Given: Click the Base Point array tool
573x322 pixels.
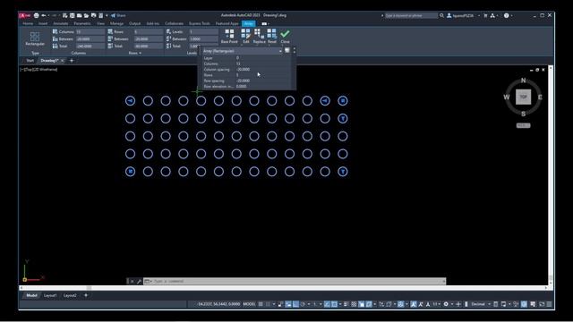Looking at the screenshot, I should [229, 36].
